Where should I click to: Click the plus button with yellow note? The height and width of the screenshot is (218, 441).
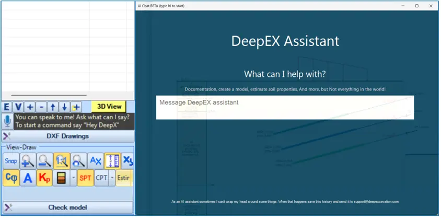pos(76,107)
